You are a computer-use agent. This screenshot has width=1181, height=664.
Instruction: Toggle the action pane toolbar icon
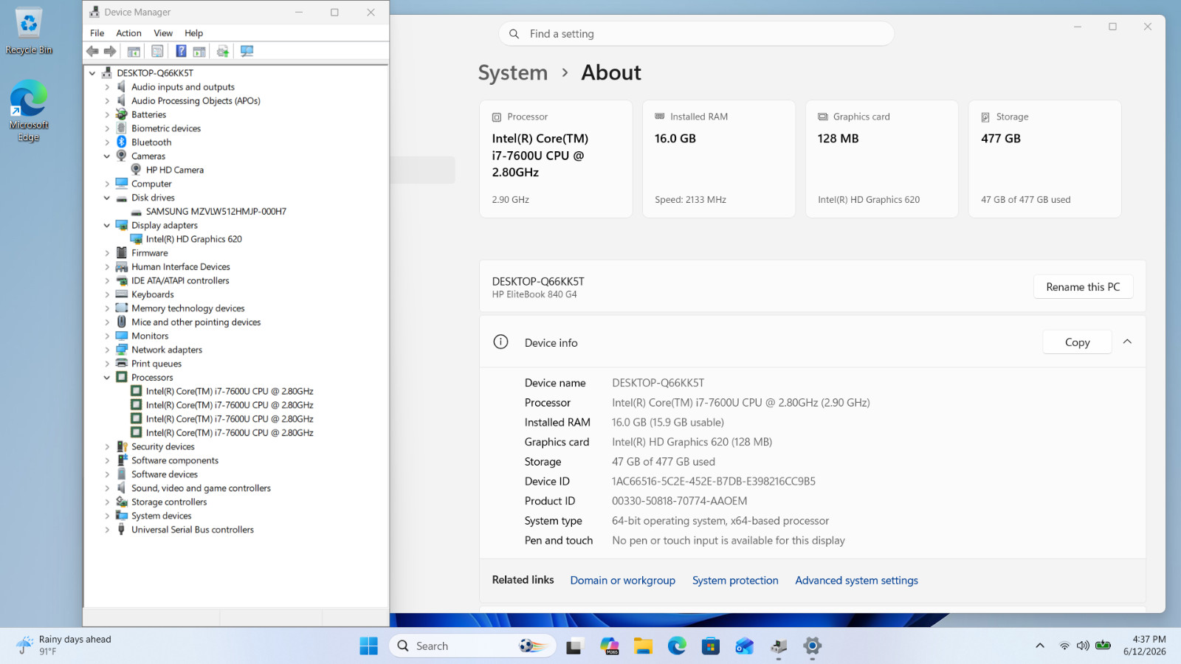coord(199,51)
